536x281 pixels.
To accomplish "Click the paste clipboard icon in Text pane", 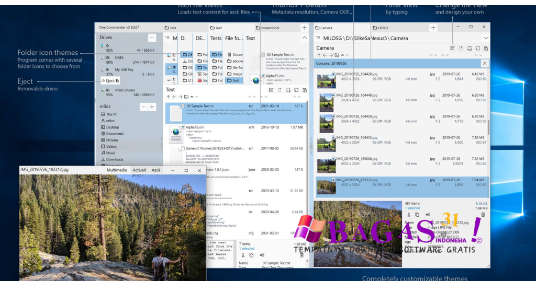I will click(x=305, y=90).
